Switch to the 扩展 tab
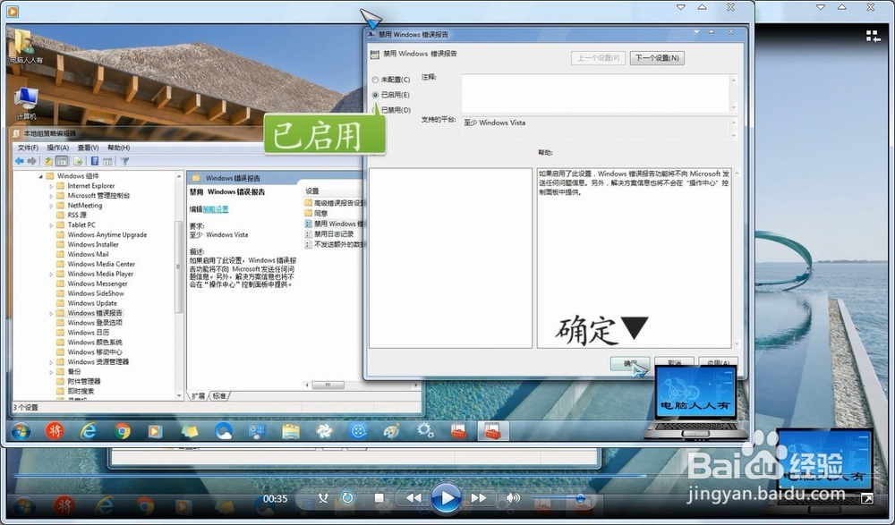 click(198, 396)
